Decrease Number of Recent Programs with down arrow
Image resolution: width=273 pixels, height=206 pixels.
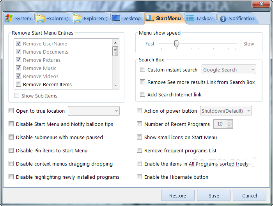[229, 126]
